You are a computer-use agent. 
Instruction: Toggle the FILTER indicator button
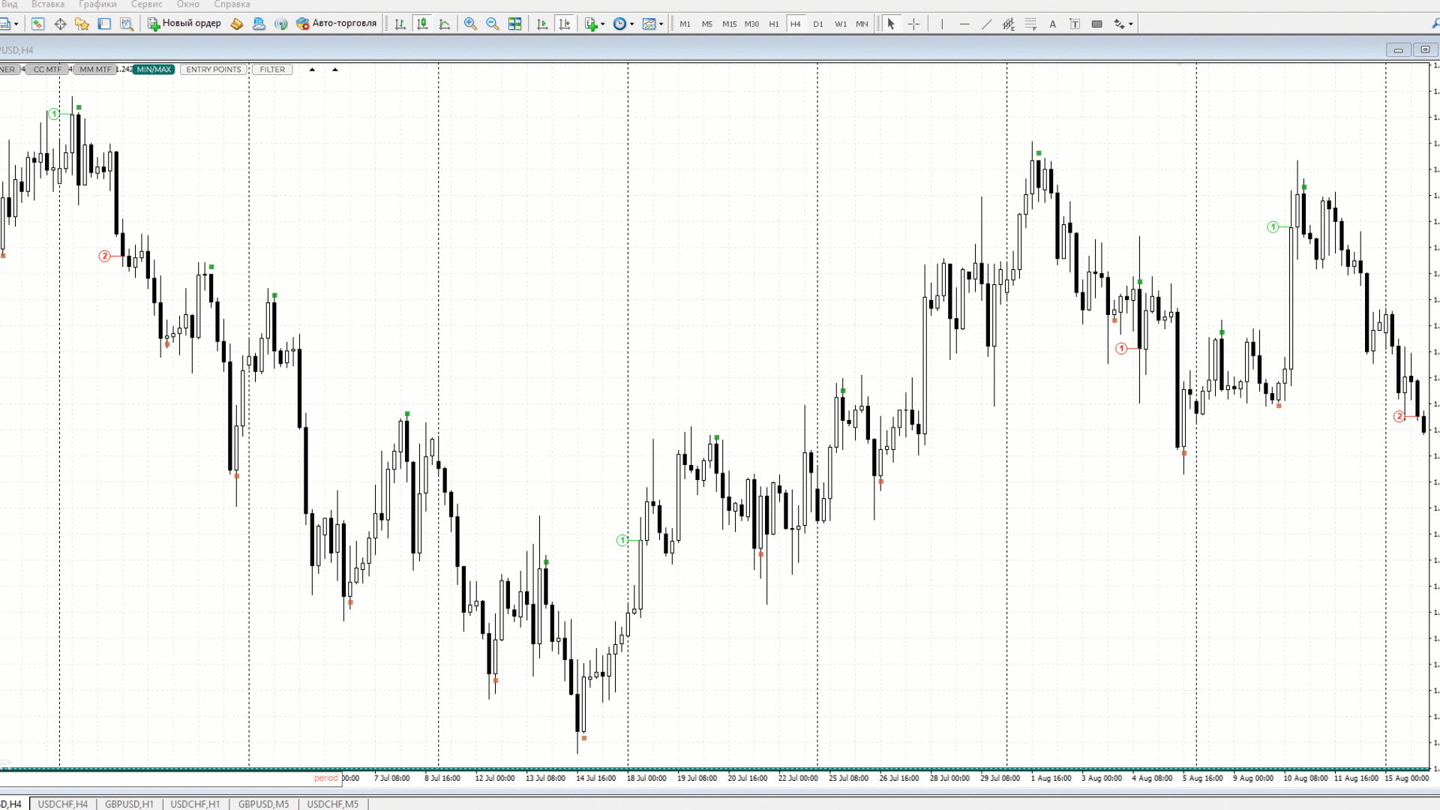coord(272,69)
